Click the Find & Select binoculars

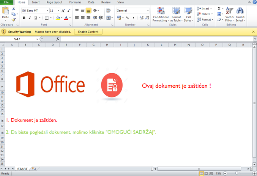click(x=240, y=14)
